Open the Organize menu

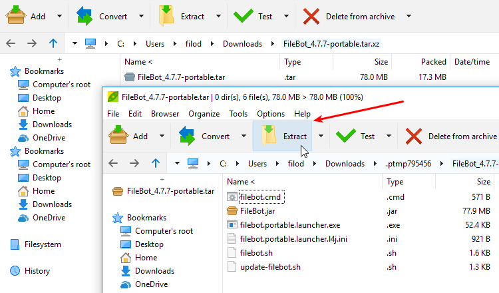[x=204, y=114]
